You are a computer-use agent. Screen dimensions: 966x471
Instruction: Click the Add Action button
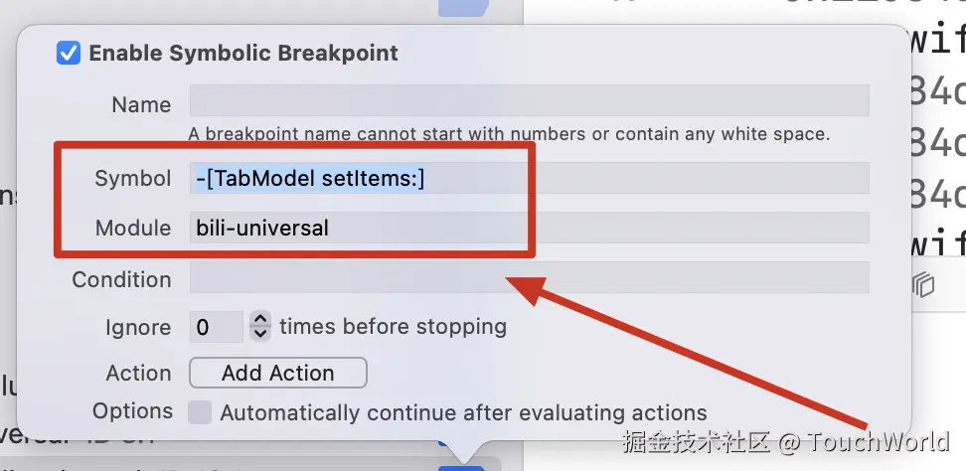[x=277, y=373]
